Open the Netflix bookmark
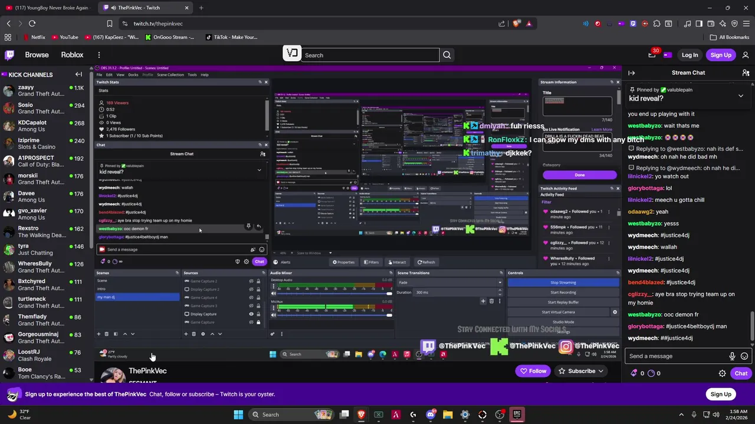The height and width of the screenshot is (424, 755). click(34, 37)
